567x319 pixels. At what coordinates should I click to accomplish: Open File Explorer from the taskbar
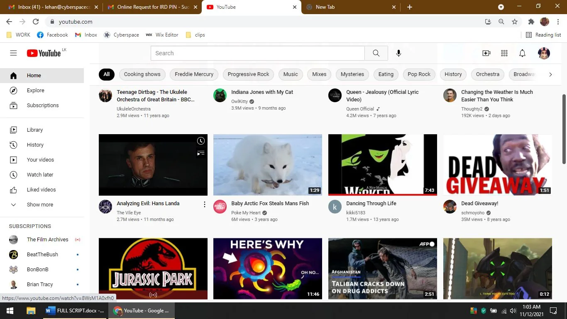[x=31, y=311]
